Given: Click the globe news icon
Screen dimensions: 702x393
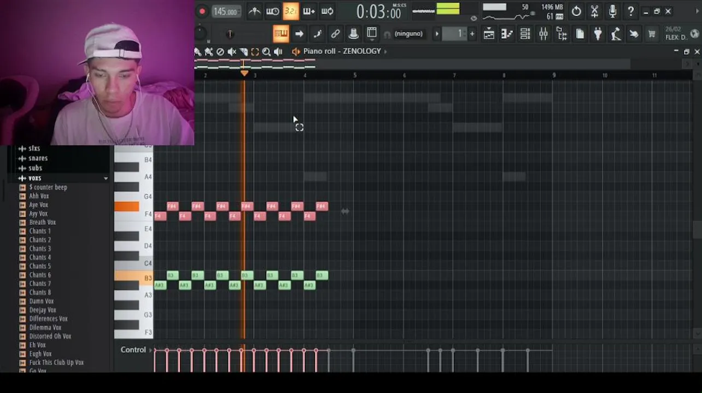Looking at the screenshot, I should pos(695,34).
